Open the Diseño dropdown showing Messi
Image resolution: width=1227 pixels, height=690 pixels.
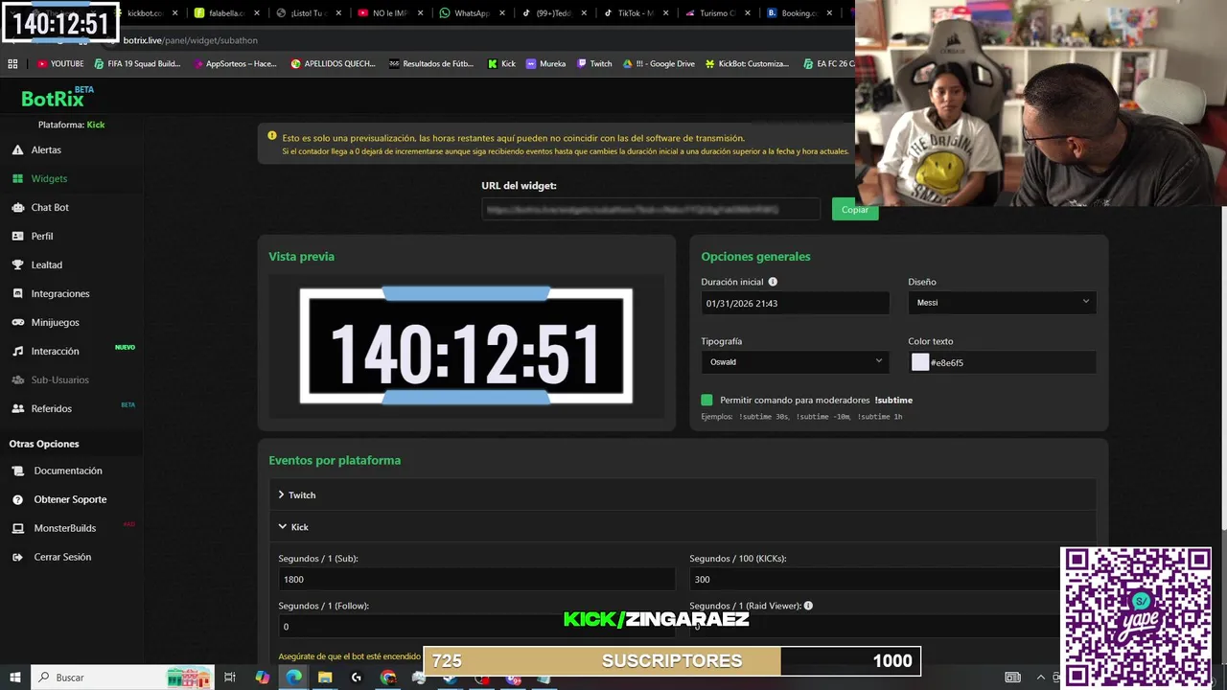(x=1002, y=303)
